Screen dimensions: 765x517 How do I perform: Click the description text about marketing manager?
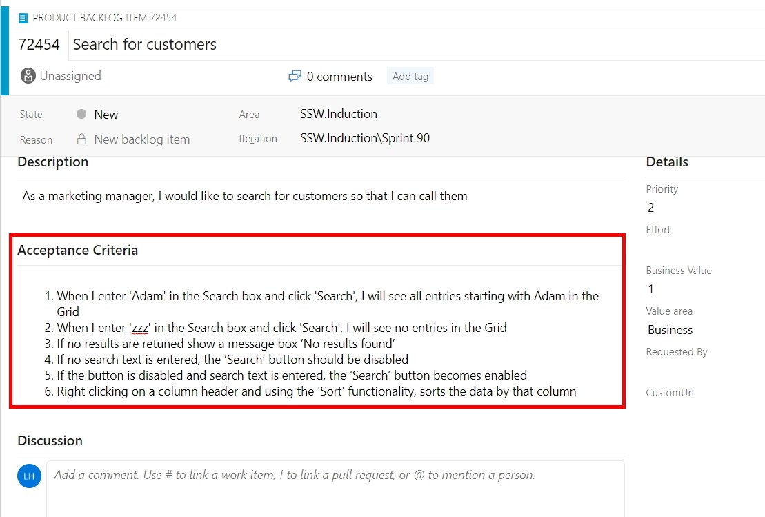[245, 196]
